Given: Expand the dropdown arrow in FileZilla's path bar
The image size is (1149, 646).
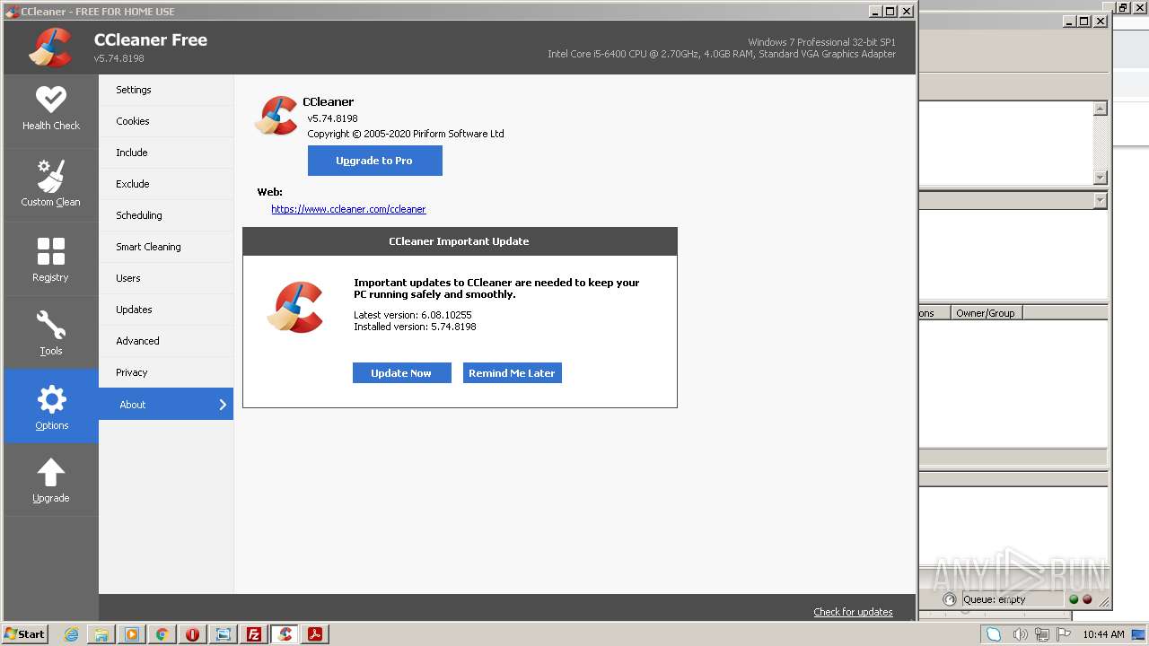Looking at the screenshot, I should [1101, 201].
